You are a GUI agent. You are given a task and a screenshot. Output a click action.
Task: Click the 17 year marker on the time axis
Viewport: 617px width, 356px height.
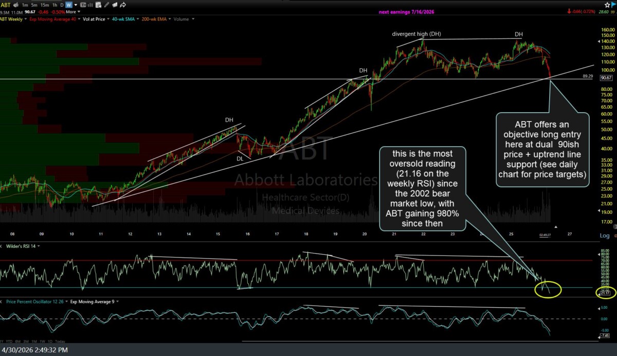coord(277,234)
